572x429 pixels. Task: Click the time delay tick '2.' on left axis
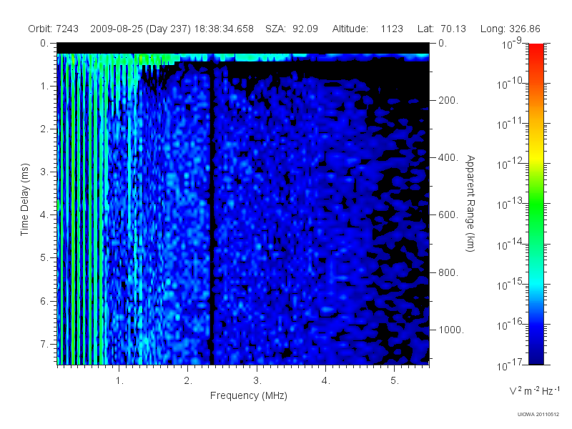coord(44,129)
